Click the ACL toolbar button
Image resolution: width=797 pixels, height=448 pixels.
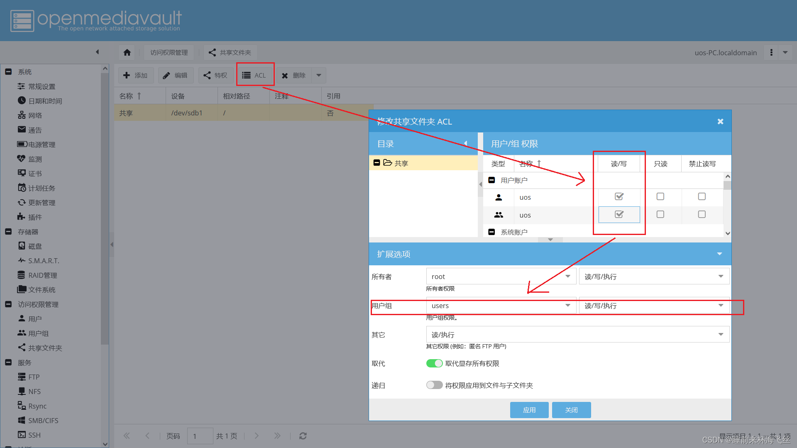click(x=254, y=75)
